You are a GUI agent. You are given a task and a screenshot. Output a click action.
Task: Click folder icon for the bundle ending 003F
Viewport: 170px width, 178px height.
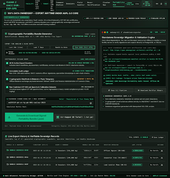point(8,164)
